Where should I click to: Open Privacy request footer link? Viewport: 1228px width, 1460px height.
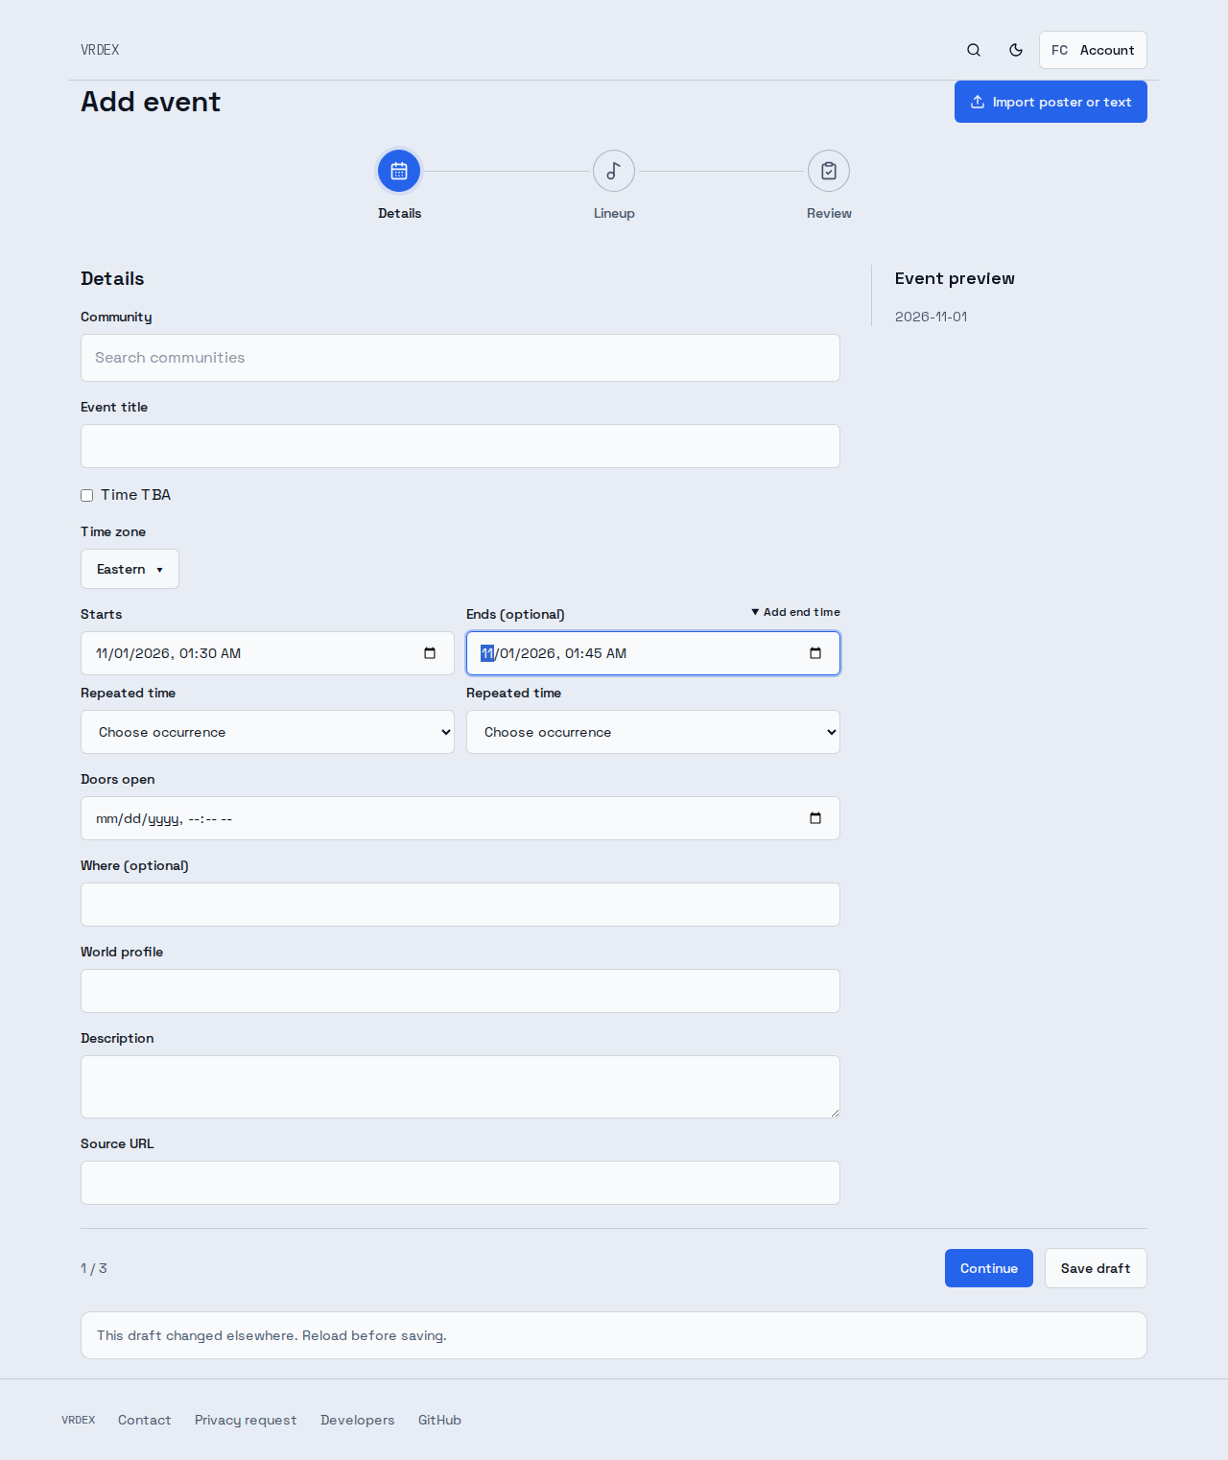(x=246, y=1420)
